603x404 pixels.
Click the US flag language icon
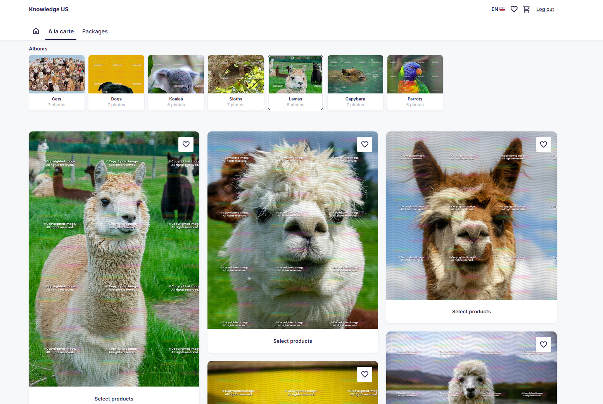(502, 9)
